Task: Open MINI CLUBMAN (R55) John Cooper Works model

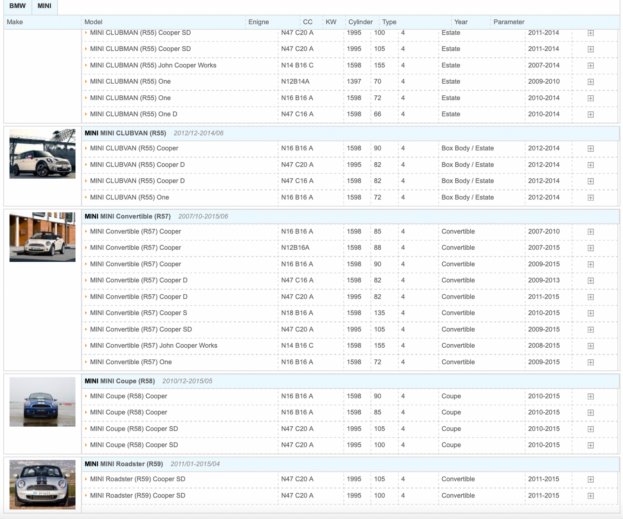Action: pos(153,65)
